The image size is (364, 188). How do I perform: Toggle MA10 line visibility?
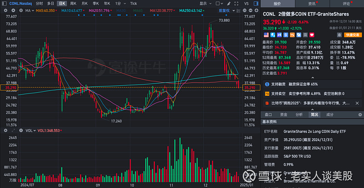(x=72, y=10)
